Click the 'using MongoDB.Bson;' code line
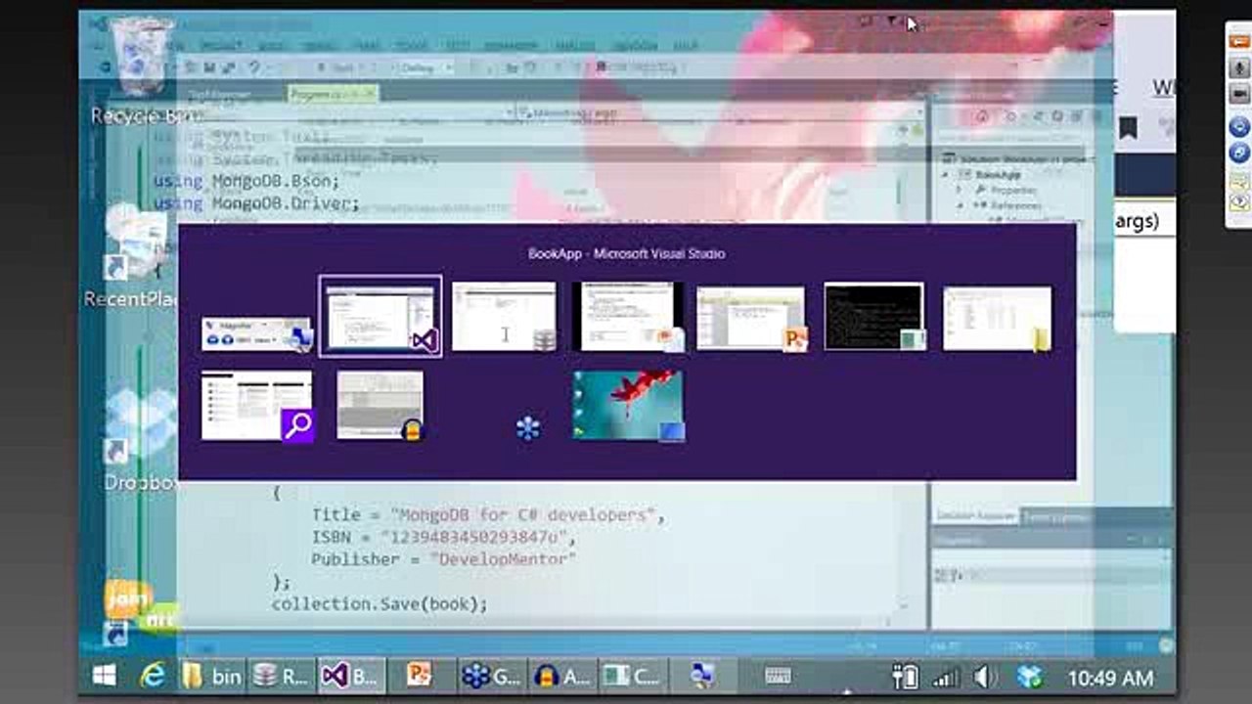The height and width of the screenshot is (704, 1252). [x=246, y=181]
